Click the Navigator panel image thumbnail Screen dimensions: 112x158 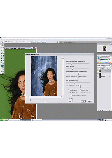click(105, 48)
